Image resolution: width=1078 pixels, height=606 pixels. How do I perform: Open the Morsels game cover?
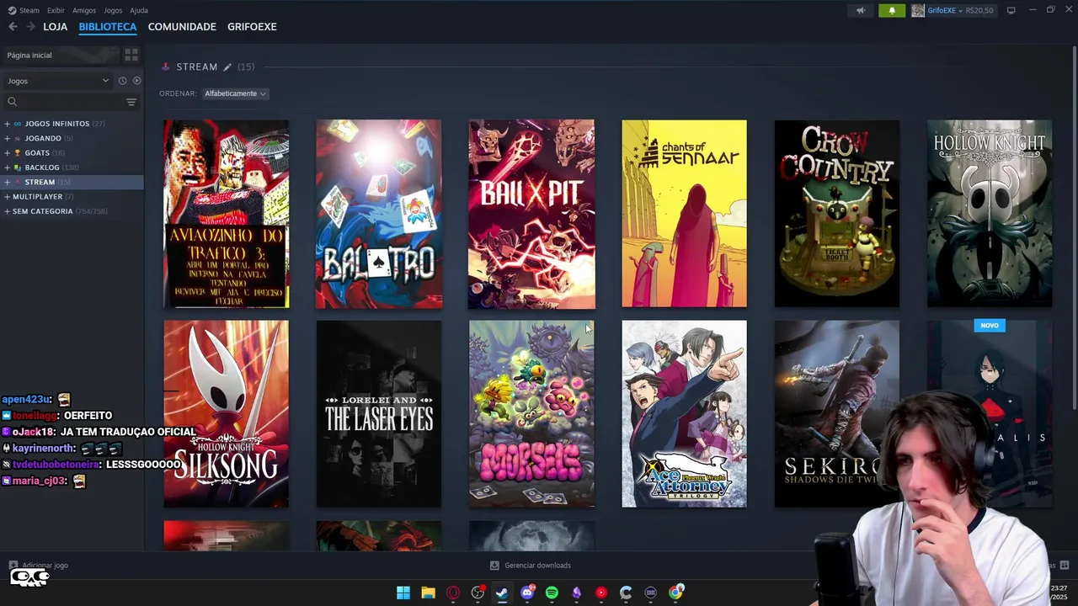point(531,414)
